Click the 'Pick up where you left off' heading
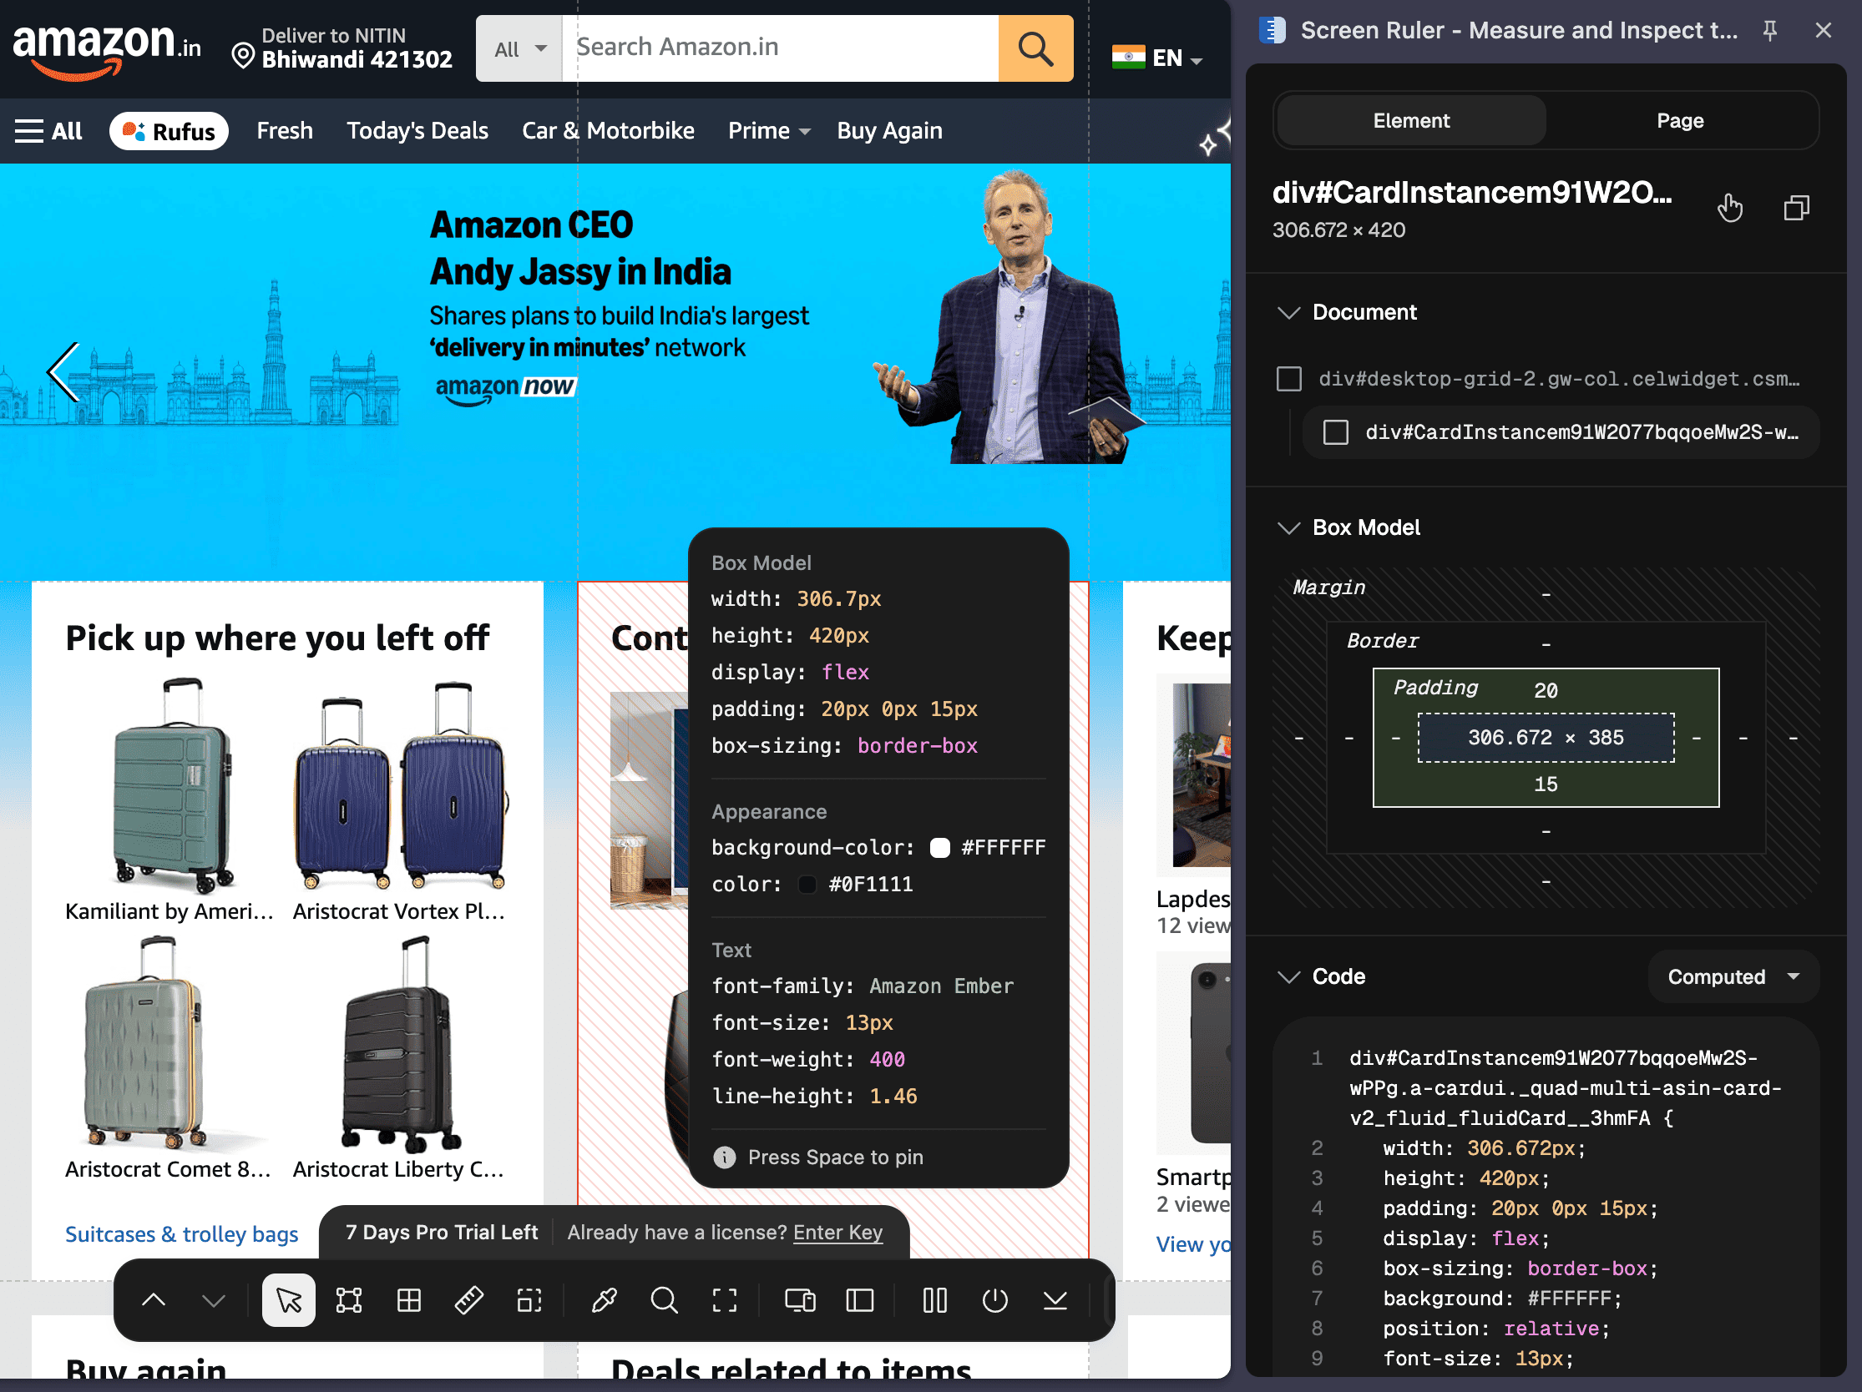1862x1392 pixels. [277, 638]
